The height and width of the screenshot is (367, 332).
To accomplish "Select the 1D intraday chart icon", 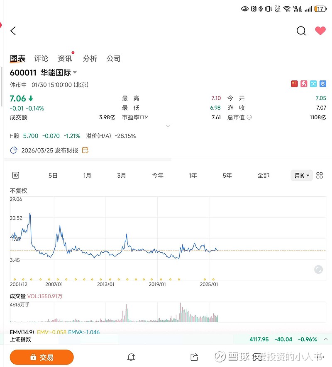I will (15, 175).
